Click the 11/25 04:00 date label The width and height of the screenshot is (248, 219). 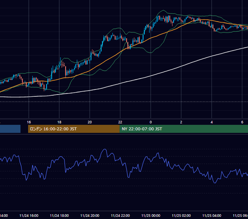[x=212, y=215]
